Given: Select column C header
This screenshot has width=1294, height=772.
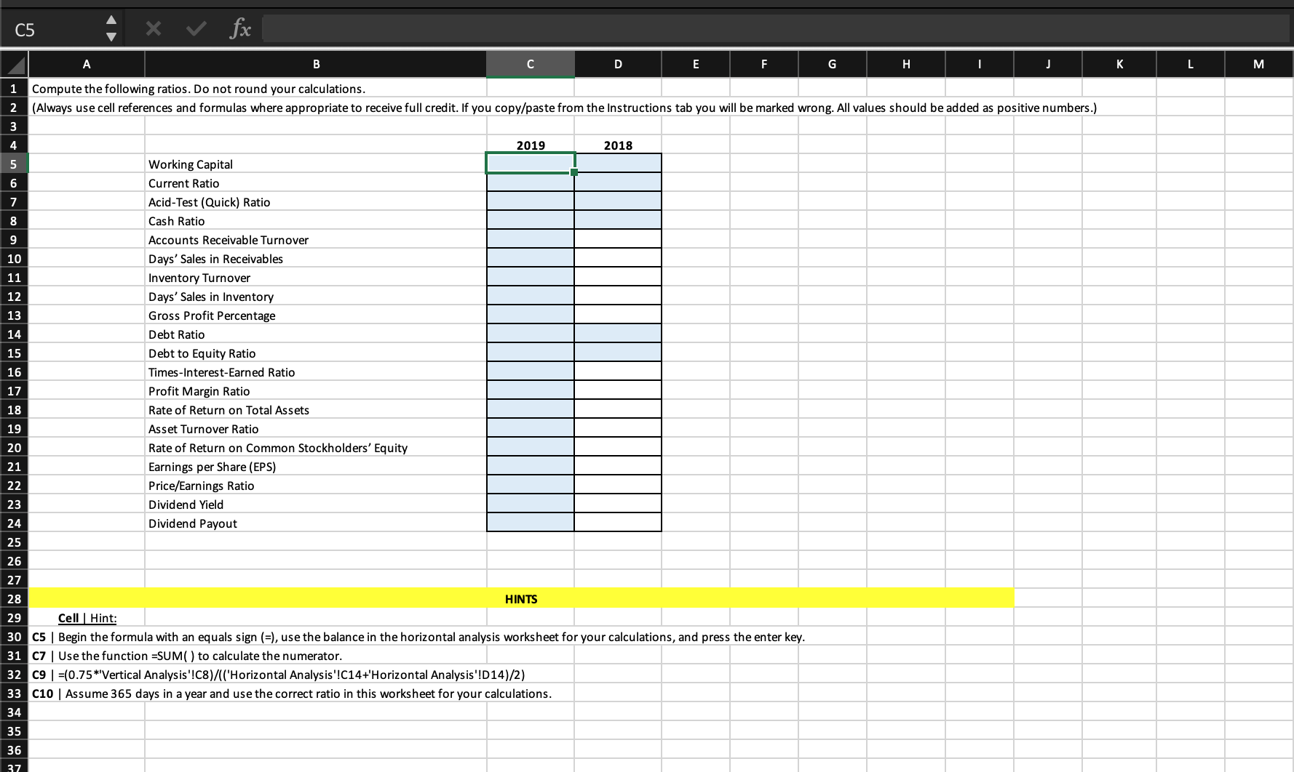Looking at the screenshot, I should pyautogui.click(x=531, y=64).
